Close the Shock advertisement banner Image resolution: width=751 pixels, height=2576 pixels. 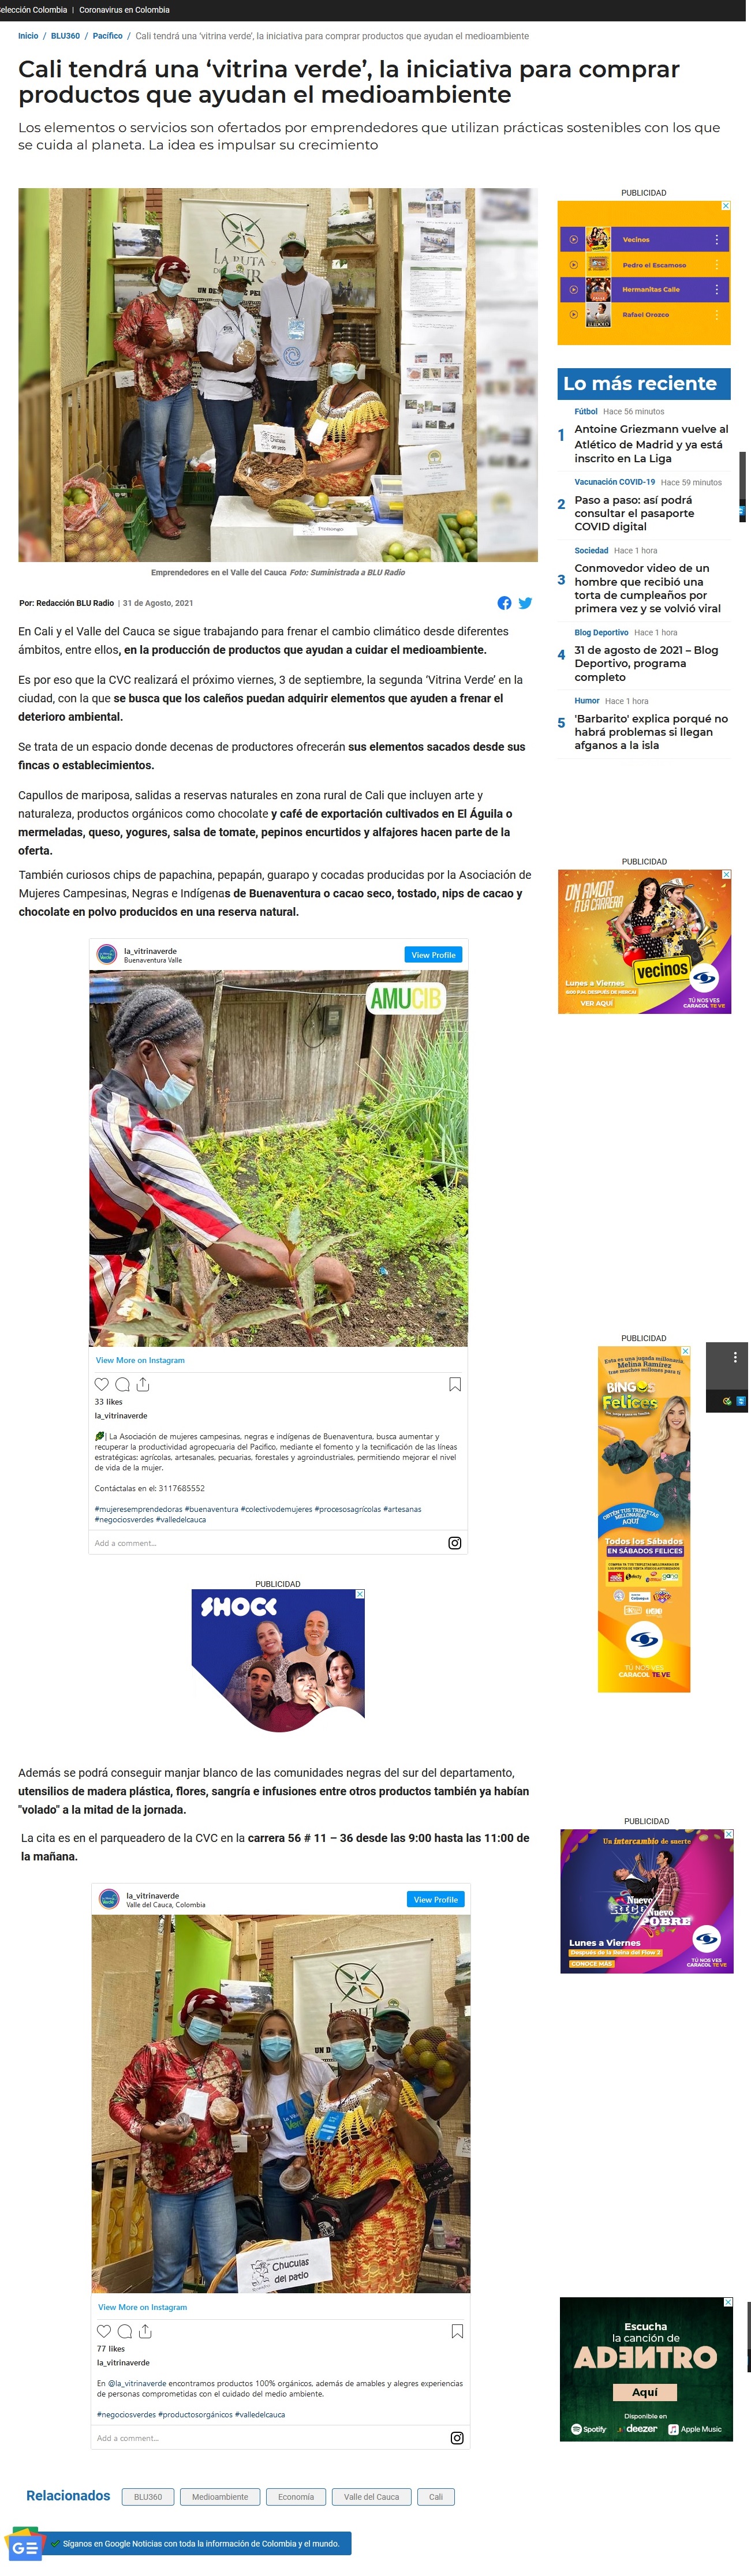(360, 1594)
